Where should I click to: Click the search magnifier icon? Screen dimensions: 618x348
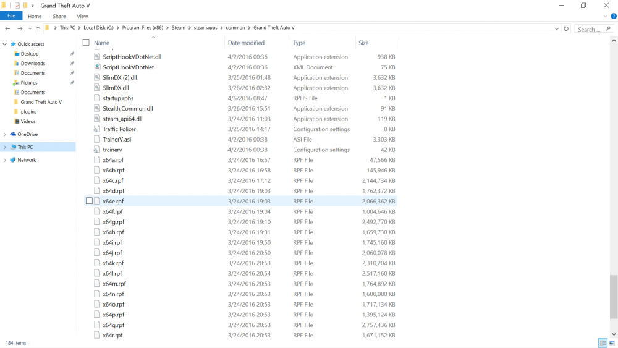coord(608,29)
